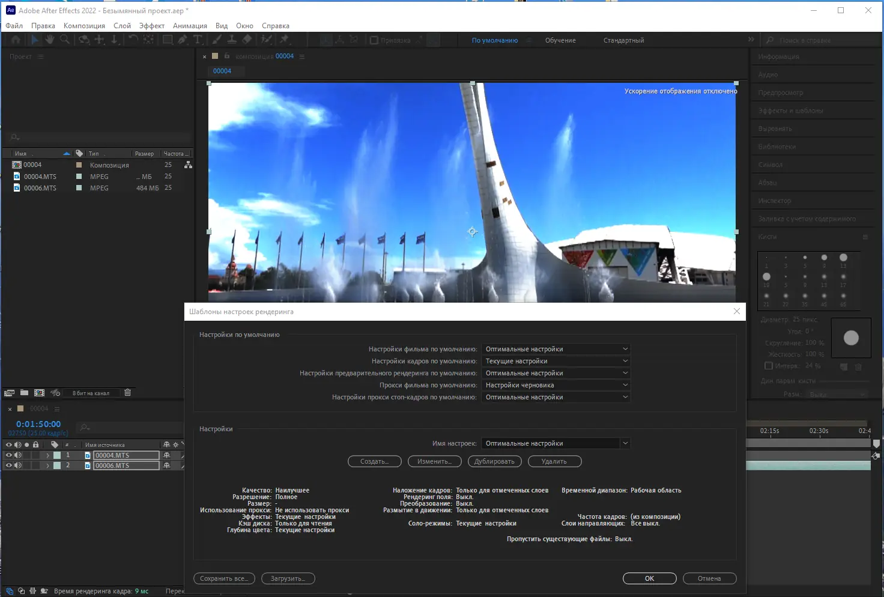Choose the Type text tool
Viewport: 884px width, 597px height.
pyautogui.click(x=198, y=40)
